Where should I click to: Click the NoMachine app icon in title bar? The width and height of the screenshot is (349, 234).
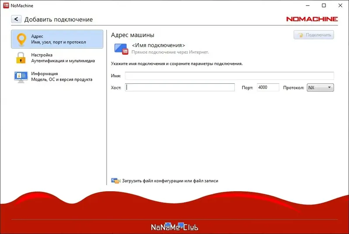tap(6, 6)
